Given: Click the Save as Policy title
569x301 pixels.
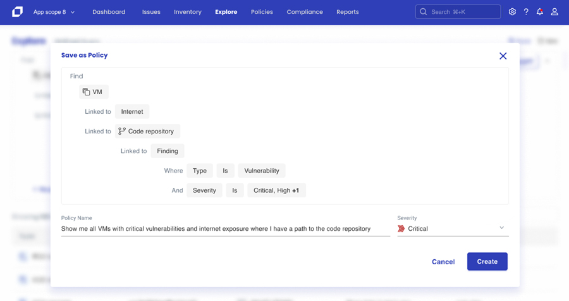Looking at the screenshot, I should [85, 55].
